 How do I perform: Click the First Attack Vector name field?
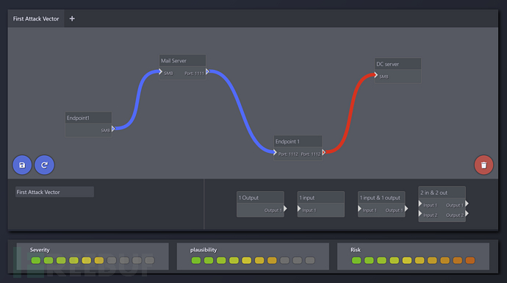coord(54,192)
